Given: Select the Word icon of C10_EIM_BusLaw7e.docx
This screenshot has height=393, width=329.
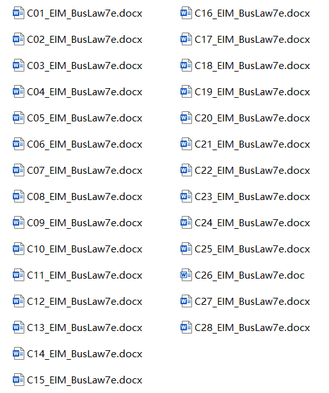Looking at the screenshot, I should coord(19,249).
